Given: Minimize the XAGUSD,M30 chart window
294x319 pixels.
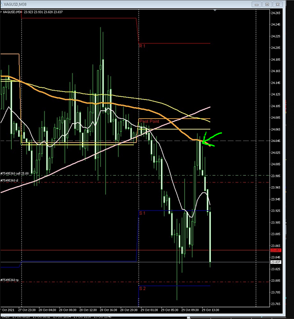Looking at the screenshot, I should 257,4.
